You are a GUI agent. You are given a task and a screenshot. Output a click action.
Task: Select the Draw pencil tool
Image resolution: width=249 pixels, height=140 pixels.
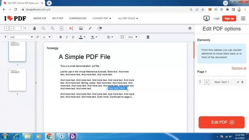[90, 28]
